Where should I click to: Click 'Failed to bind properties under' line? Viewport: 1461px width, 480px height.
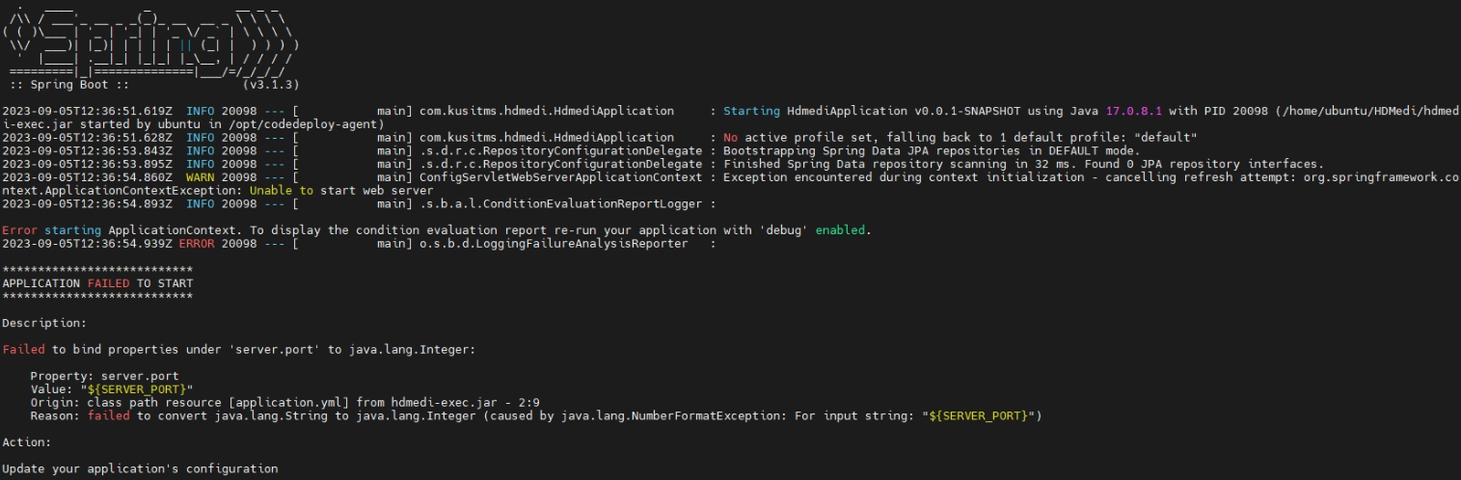point(238,349)
